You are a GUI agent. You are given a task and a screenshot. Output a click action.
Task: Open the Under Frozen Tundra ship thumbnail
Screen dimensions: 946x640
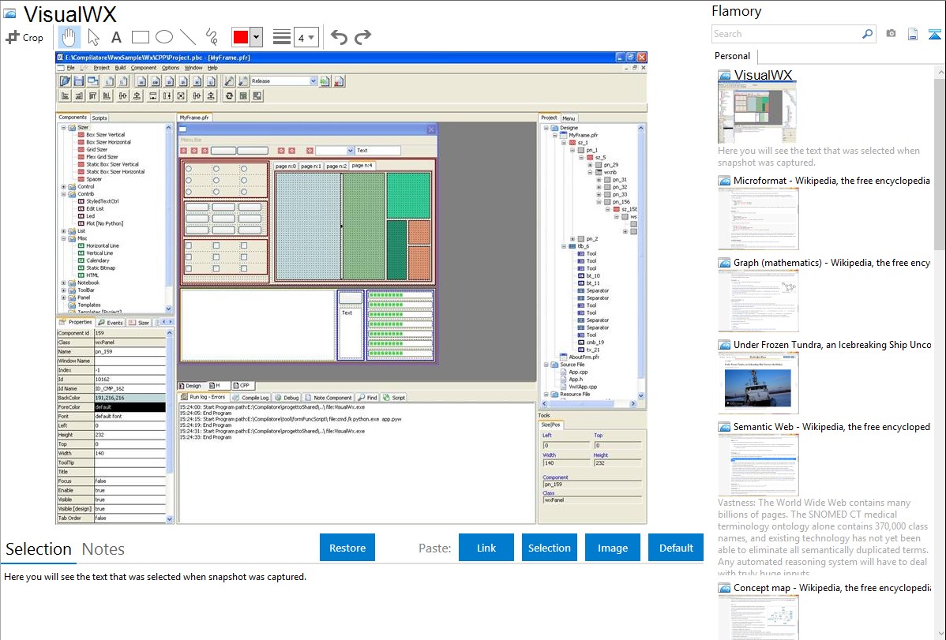click(758, 383)
